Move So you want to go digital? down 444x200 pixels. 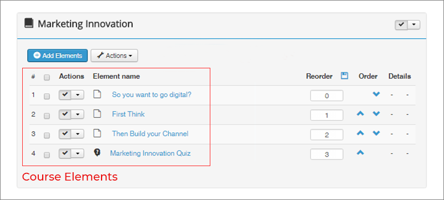tap(376, 94)
